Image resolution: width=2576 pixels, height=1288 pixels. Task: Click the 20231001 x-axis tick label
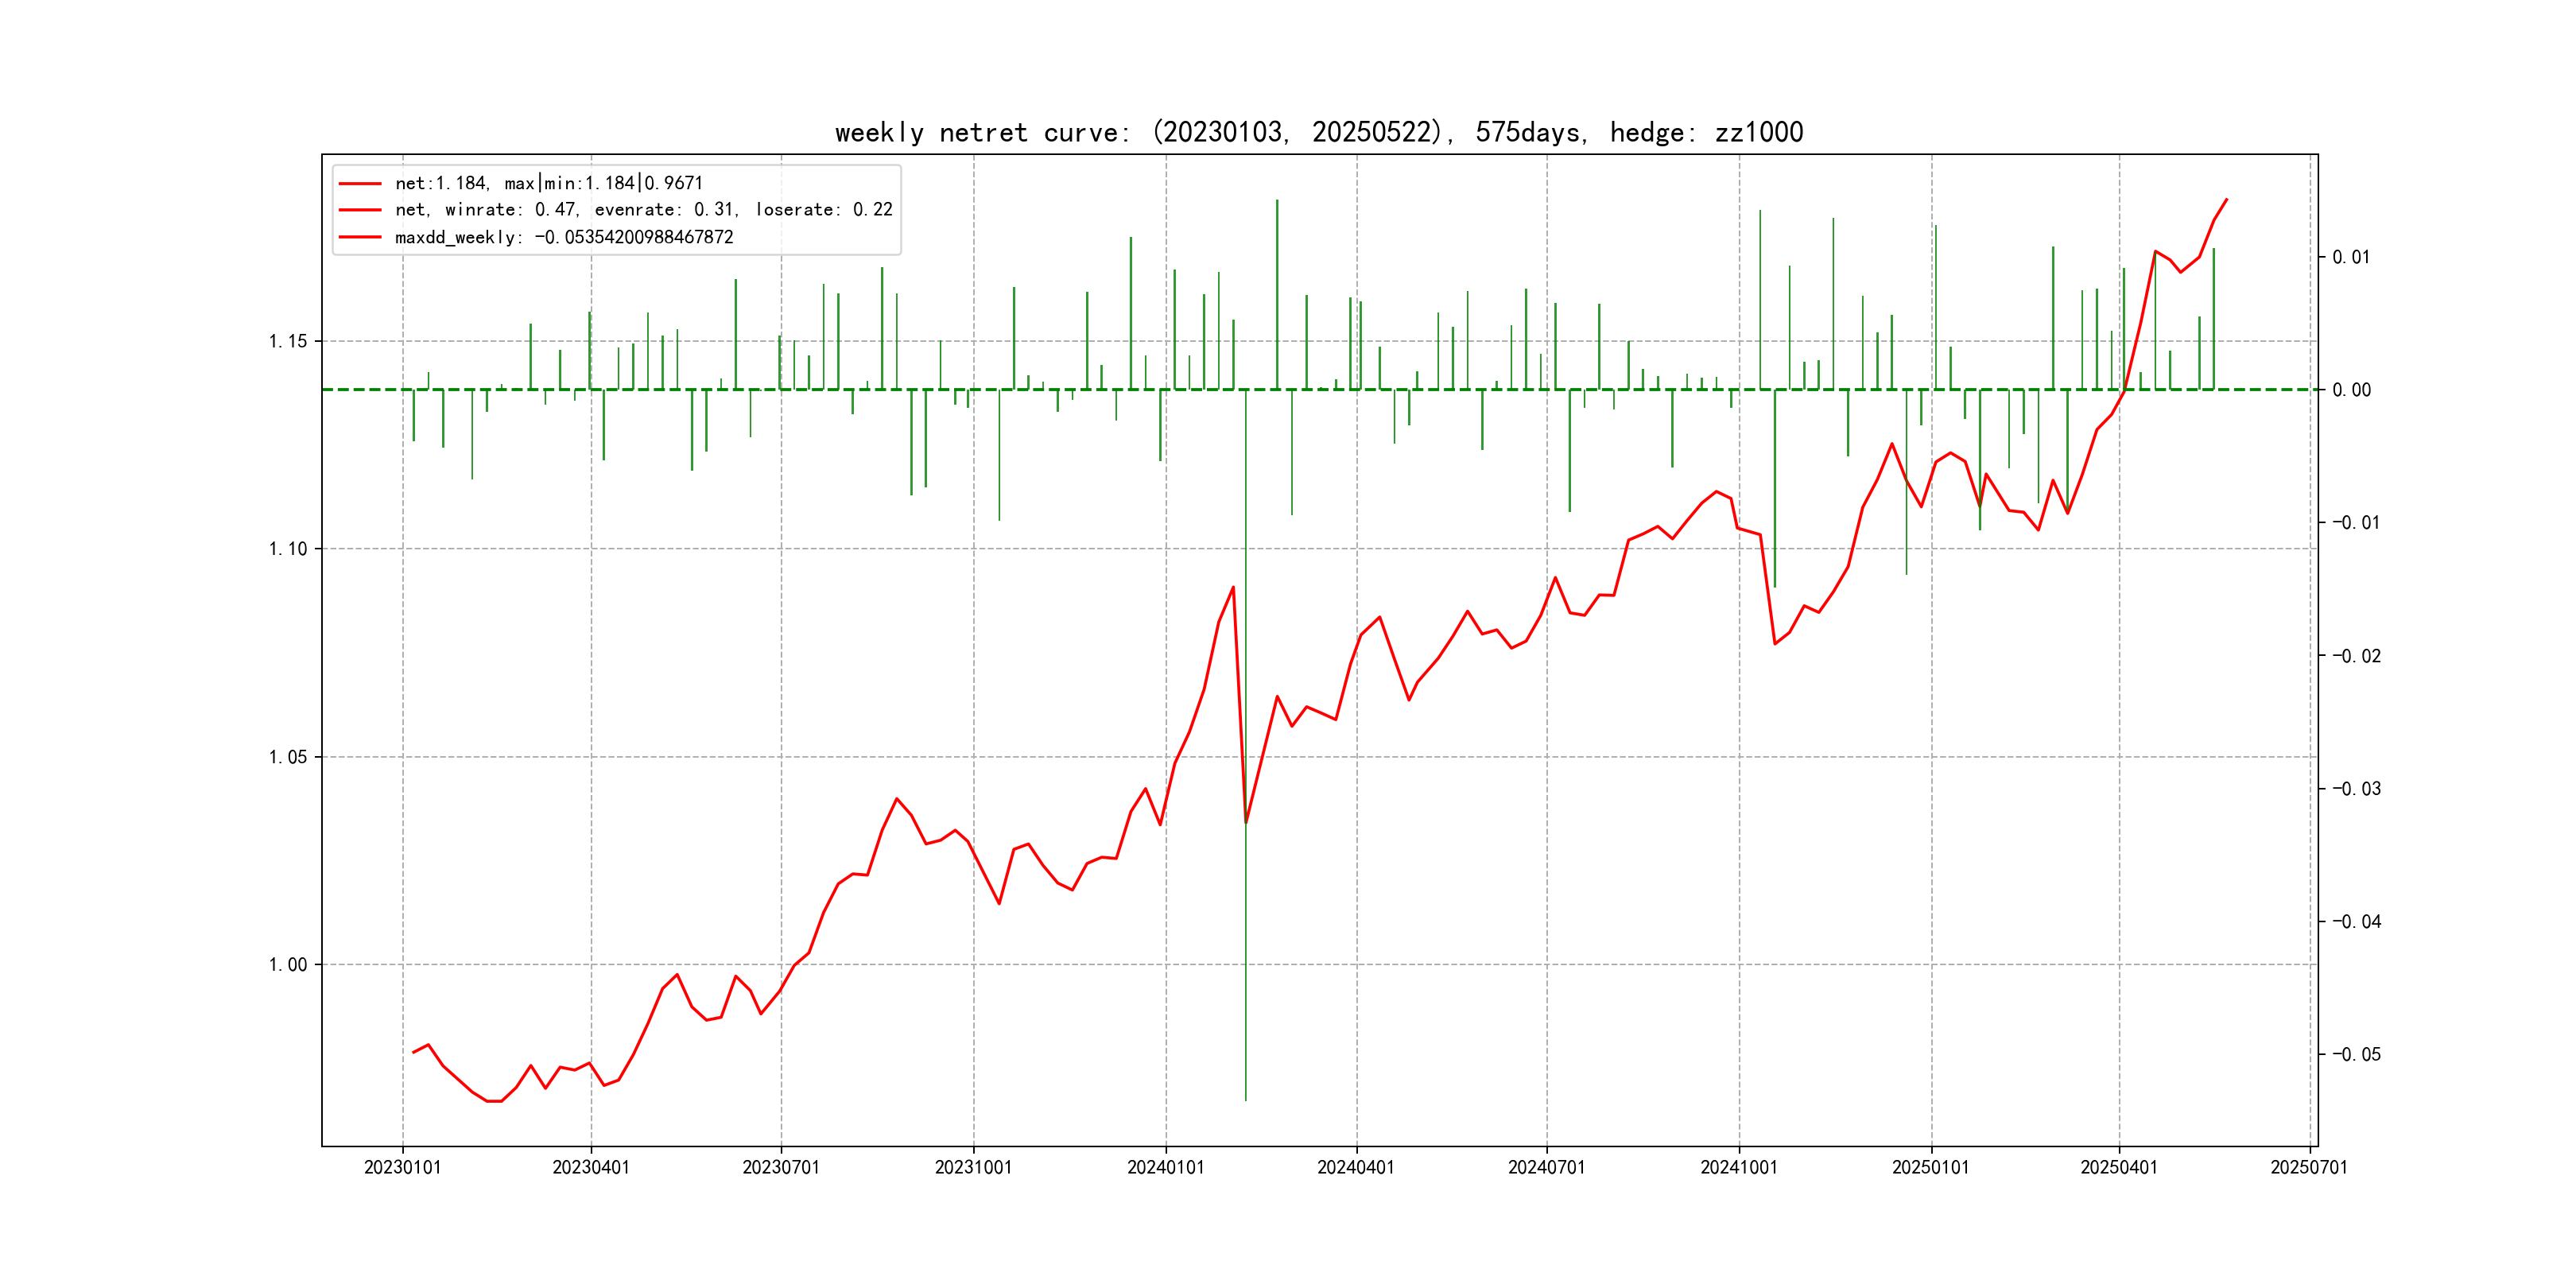973,1168
